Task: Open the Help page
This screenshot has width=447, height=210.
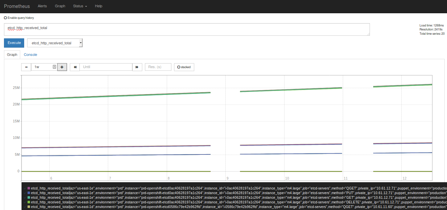Action: (98, 6)
